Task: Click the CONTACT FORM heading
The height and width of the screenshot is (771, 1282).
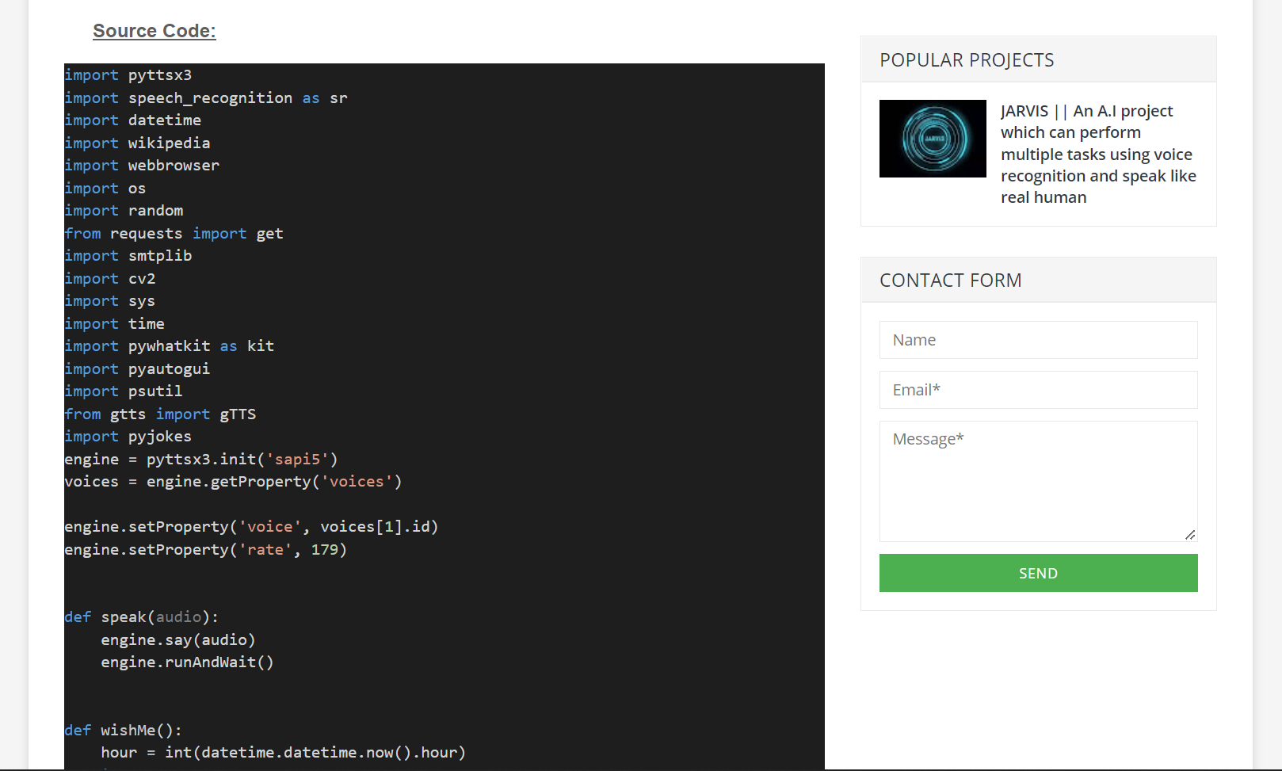Action: 951,281
